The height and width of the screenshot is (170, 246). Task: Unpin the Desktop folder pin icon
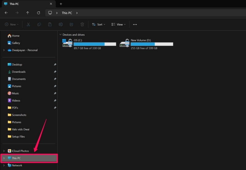pyautogui.click(x=55, y=65)
